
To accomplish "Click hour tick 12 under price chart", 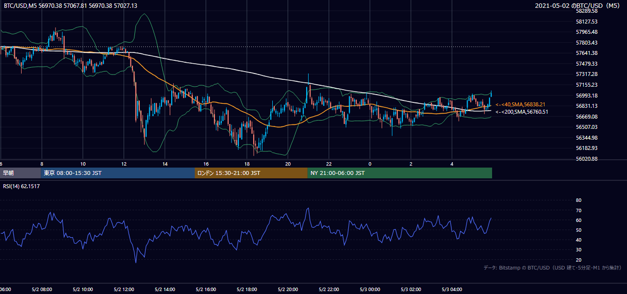I will (124, 164).
